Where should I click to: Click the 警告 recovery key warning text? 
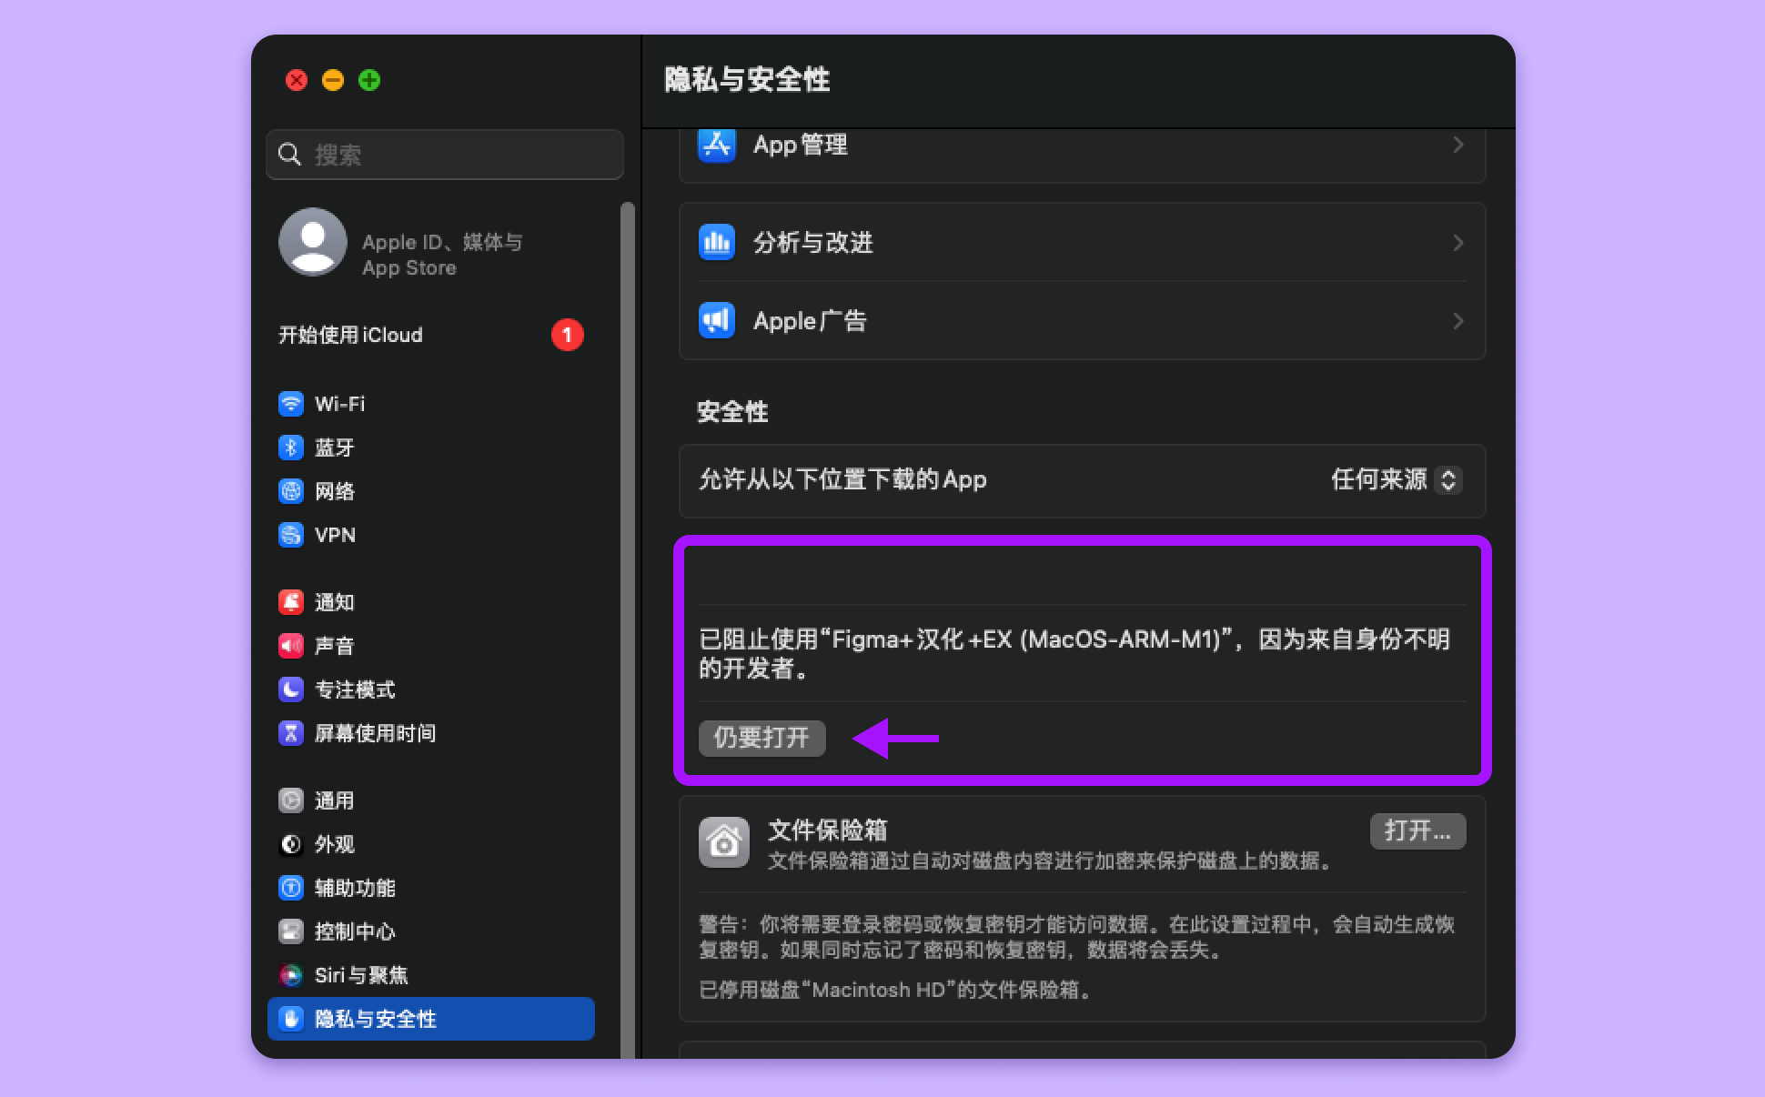(1077, 937)
